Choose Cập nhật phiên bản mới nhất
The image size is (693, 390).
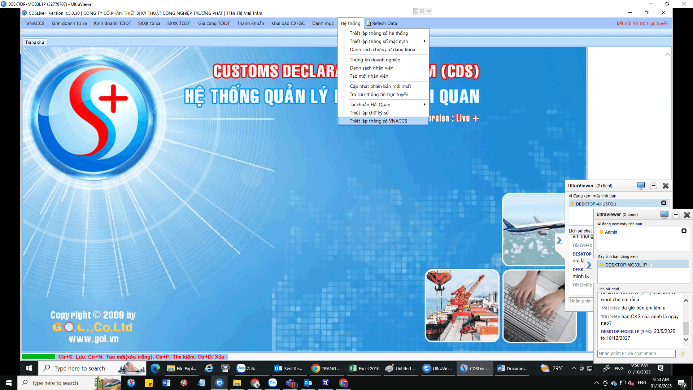[383, 86]
